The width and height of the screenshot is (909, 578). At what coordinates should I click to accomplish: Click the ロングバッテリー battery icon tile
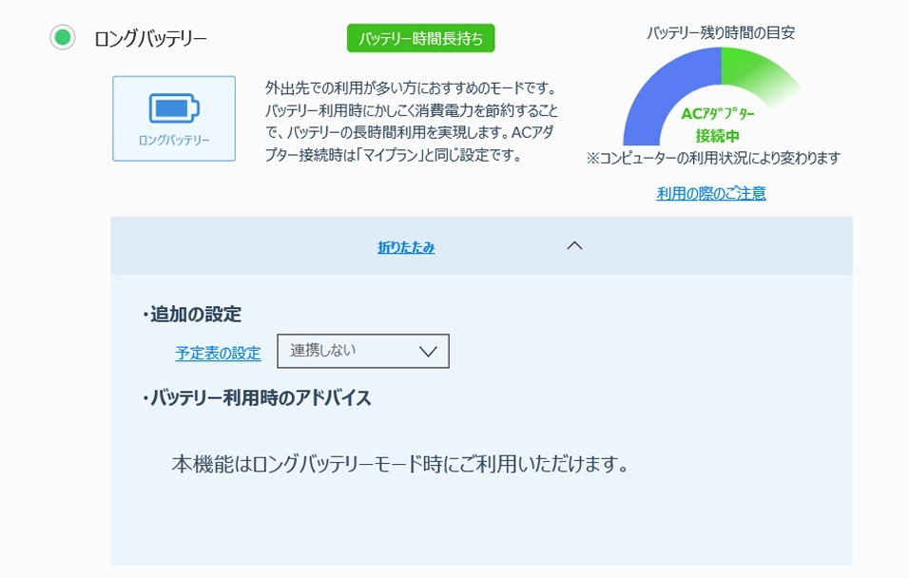coord(174,118)
